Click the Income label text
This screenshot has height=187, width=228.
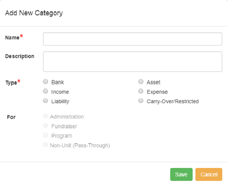[60, 92]
